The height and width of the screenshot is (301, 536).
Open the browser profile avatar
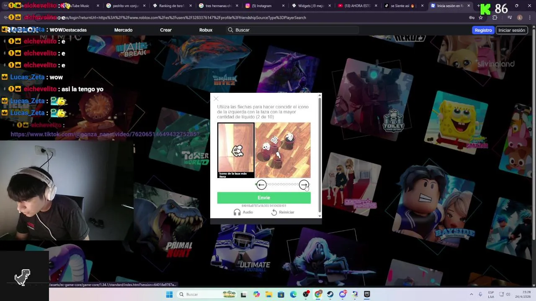tap(520, 18)
